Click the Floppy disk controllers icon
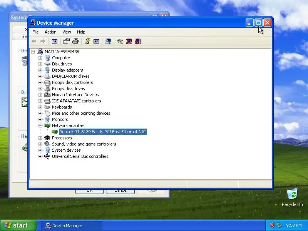308x231 pixels. pyautogui.click(x=47, y=82)
